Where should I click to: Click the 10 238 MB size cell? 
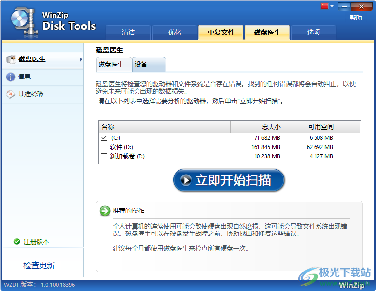point(267,156)
